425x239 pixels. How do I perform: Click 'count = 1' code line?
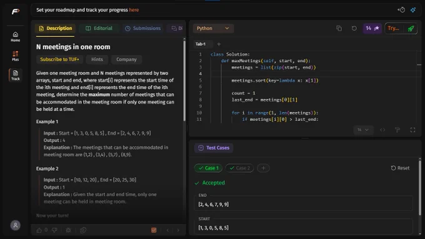tap(243, 93)
